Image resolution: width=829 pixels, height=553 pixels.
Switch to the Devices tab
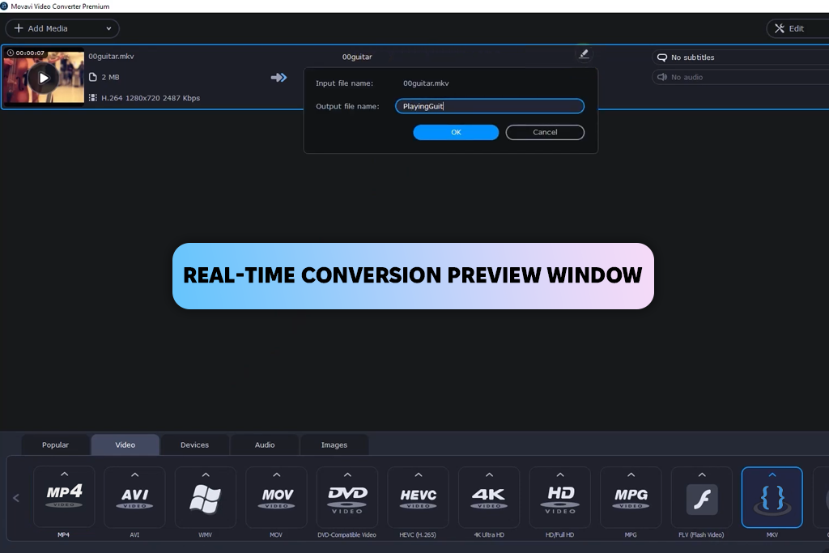point(194,445)
